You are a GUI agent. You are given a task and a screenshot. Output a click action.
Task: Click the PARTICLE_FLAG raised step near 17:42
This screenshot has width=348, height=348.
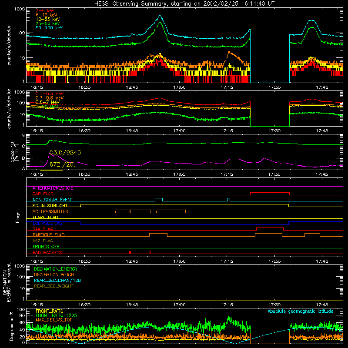click(312, 234)
